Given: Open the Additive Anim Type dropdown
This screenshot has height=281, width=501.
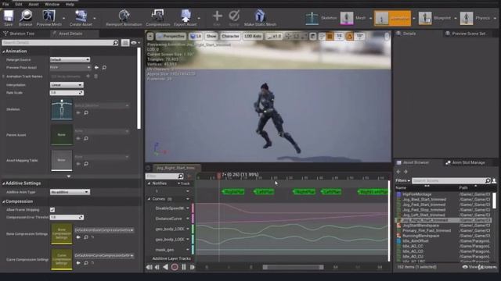Looking at the screenshot, I should tap(70, 192).
